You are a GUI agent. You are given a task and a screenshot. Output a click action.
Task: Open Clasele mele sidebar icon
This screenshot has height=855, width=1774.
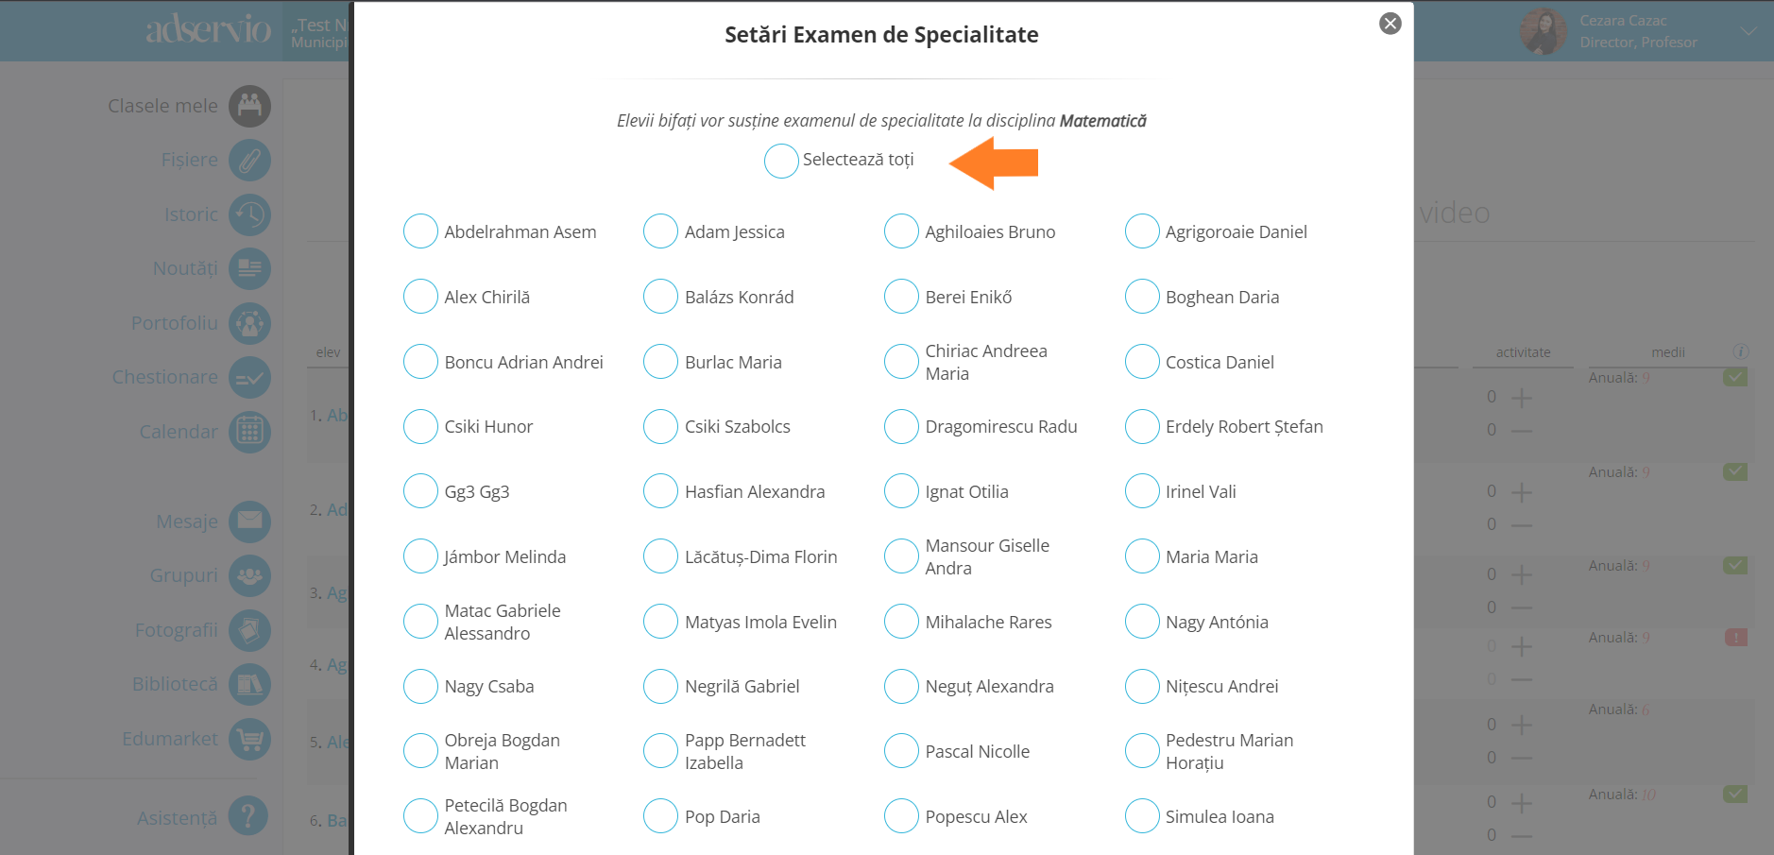pyautogui.click(x=249, y=106)
